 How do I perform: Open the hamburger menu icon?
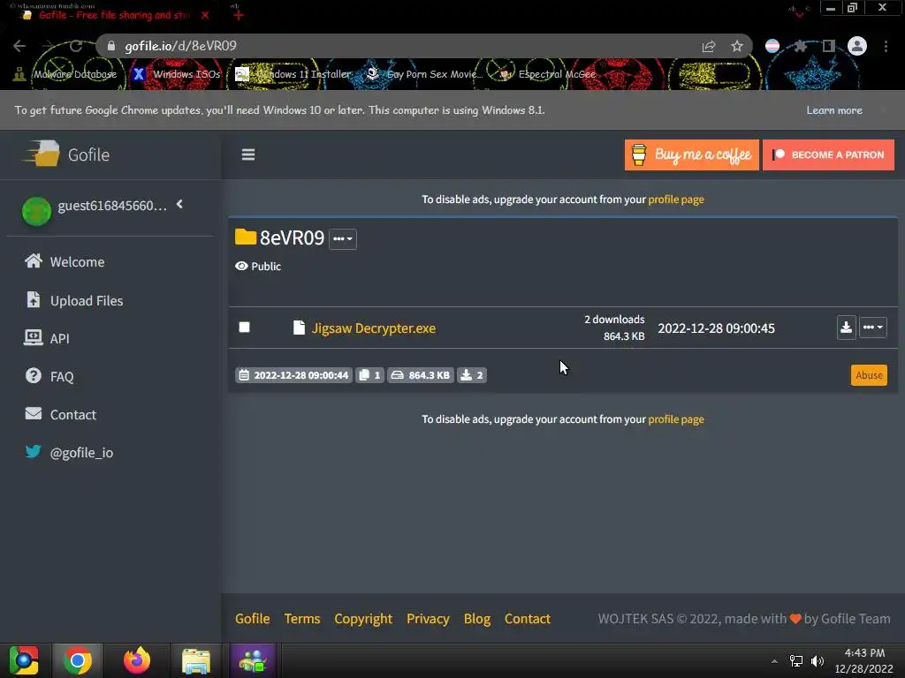248,154
